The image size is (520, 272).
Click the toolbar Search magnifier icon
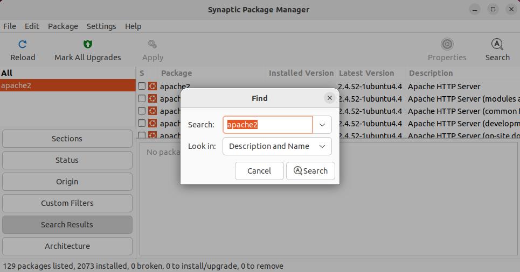tap(497, 44)
